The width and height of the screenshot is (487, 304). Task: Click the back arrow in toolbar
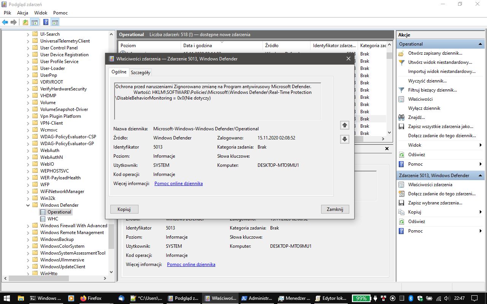click(5, 22)
